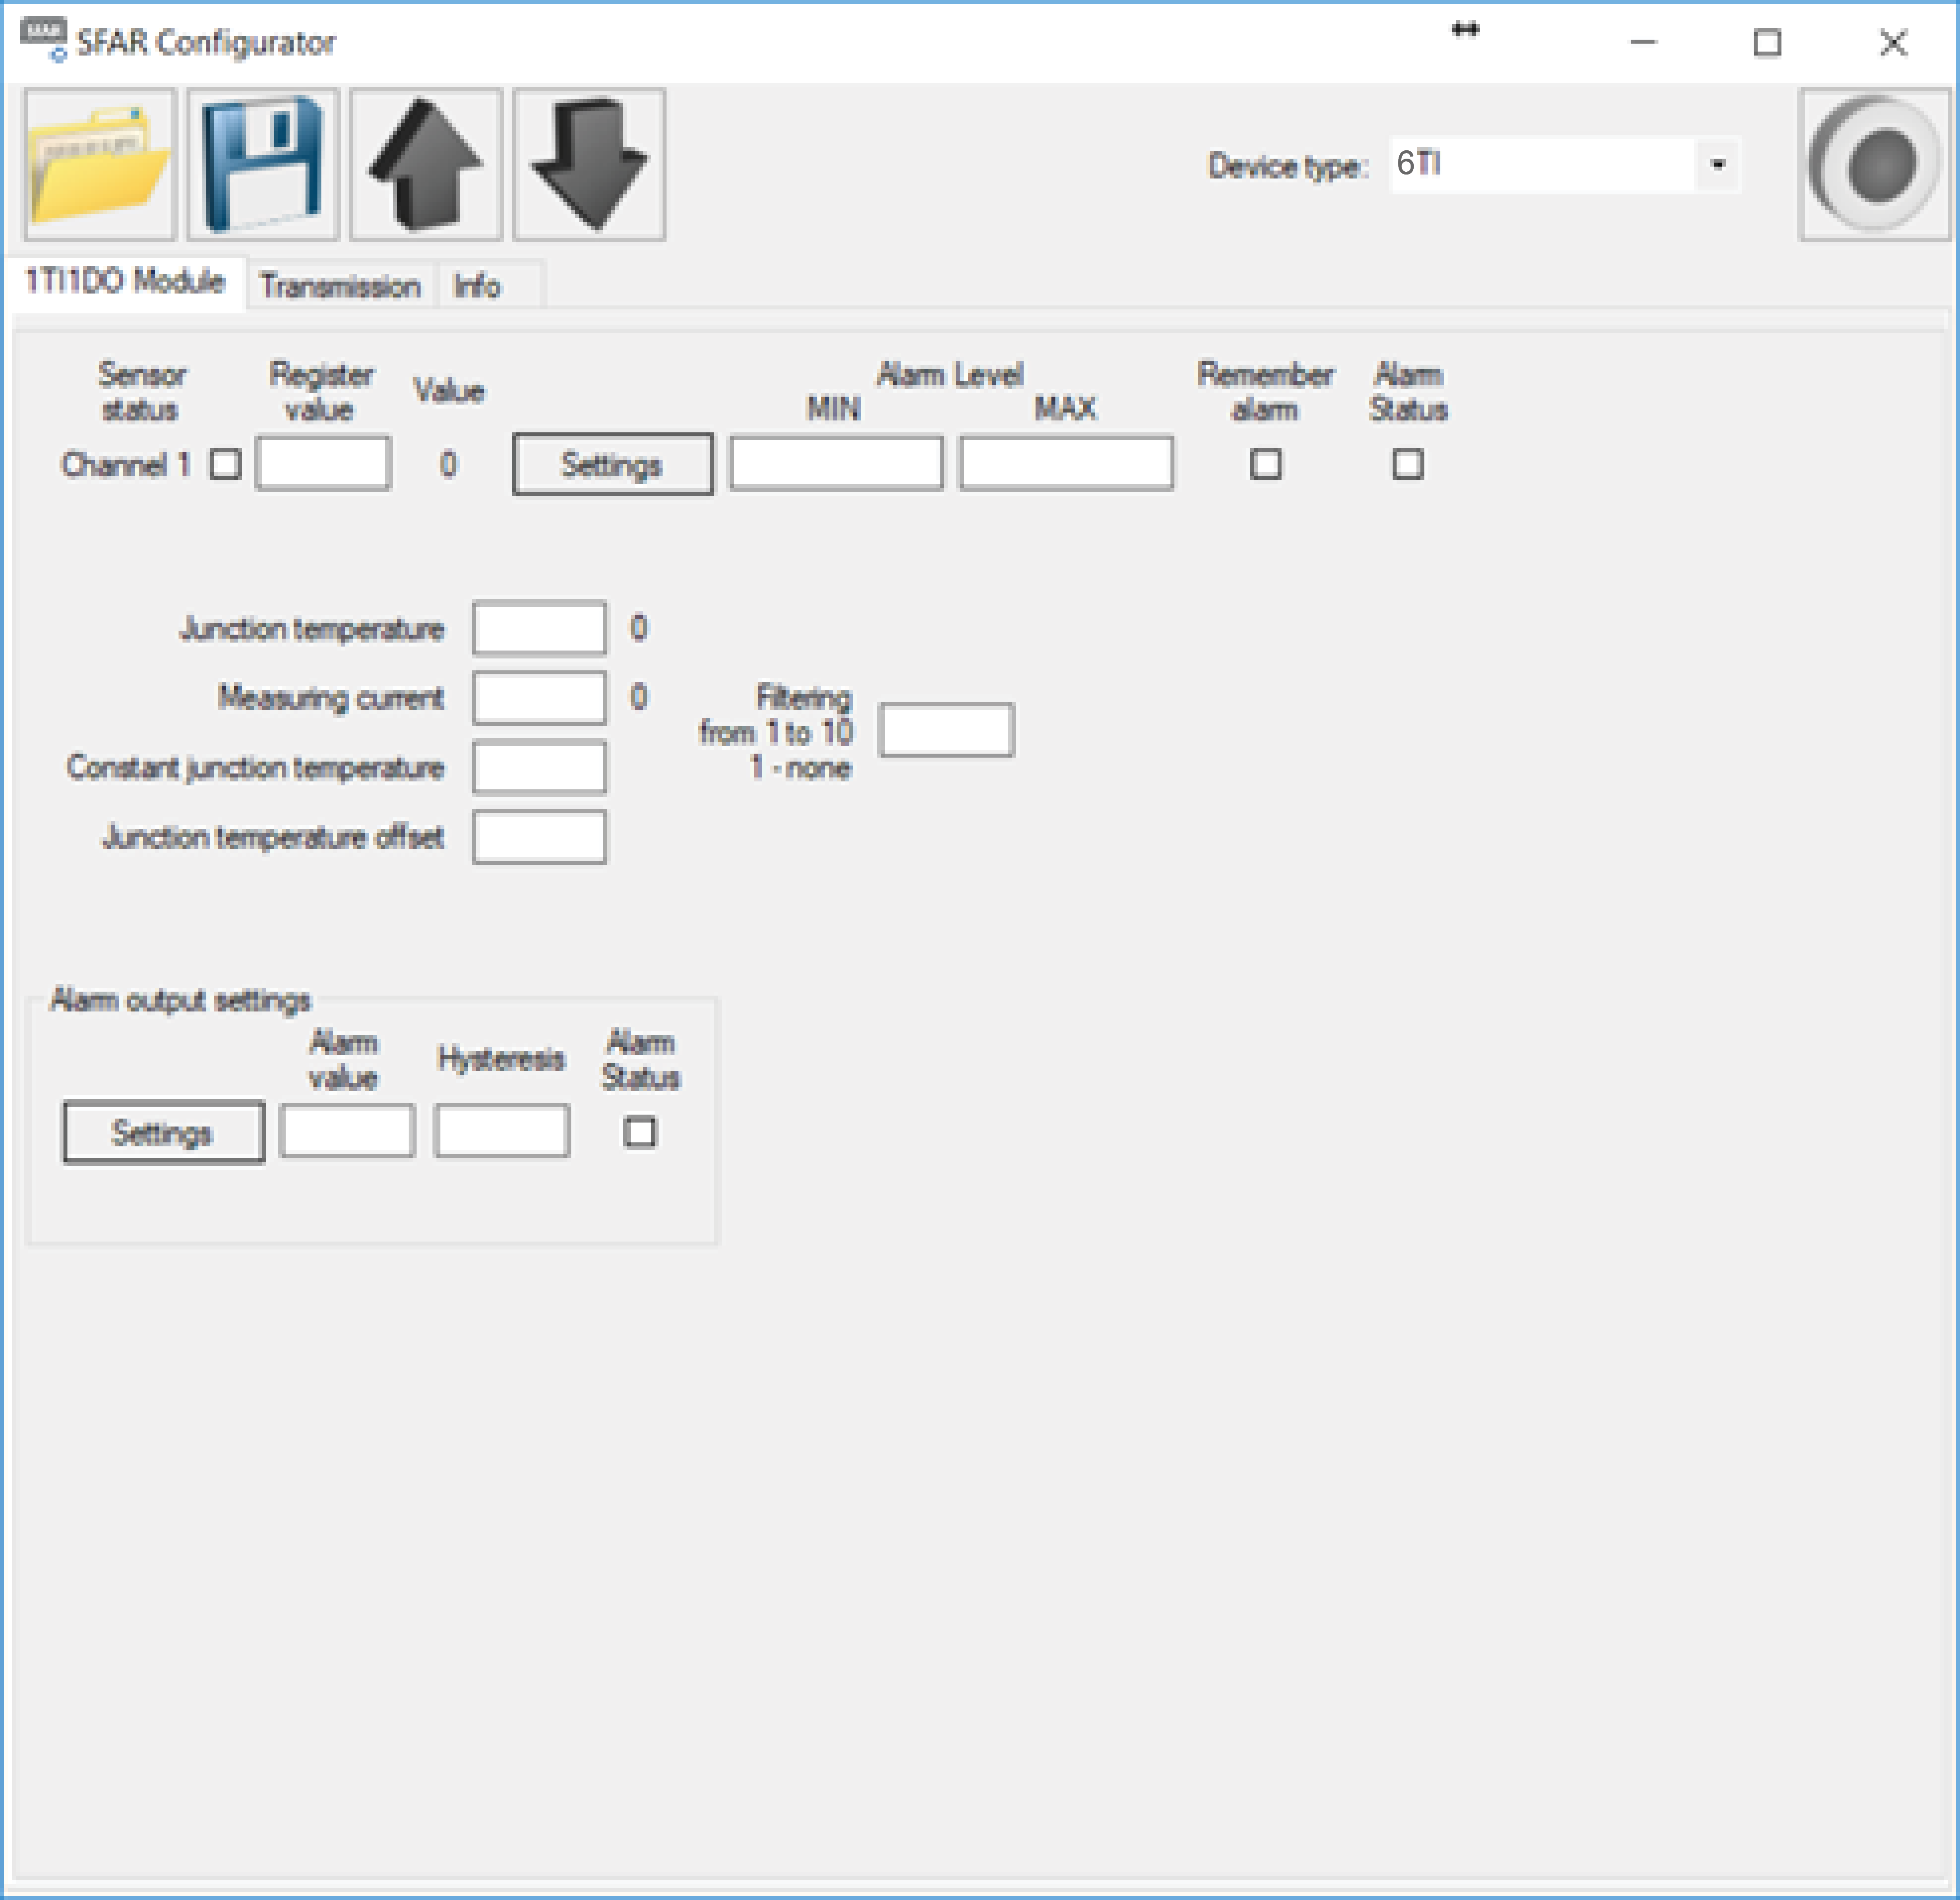Click the Channel 1 Register value field

323,463
